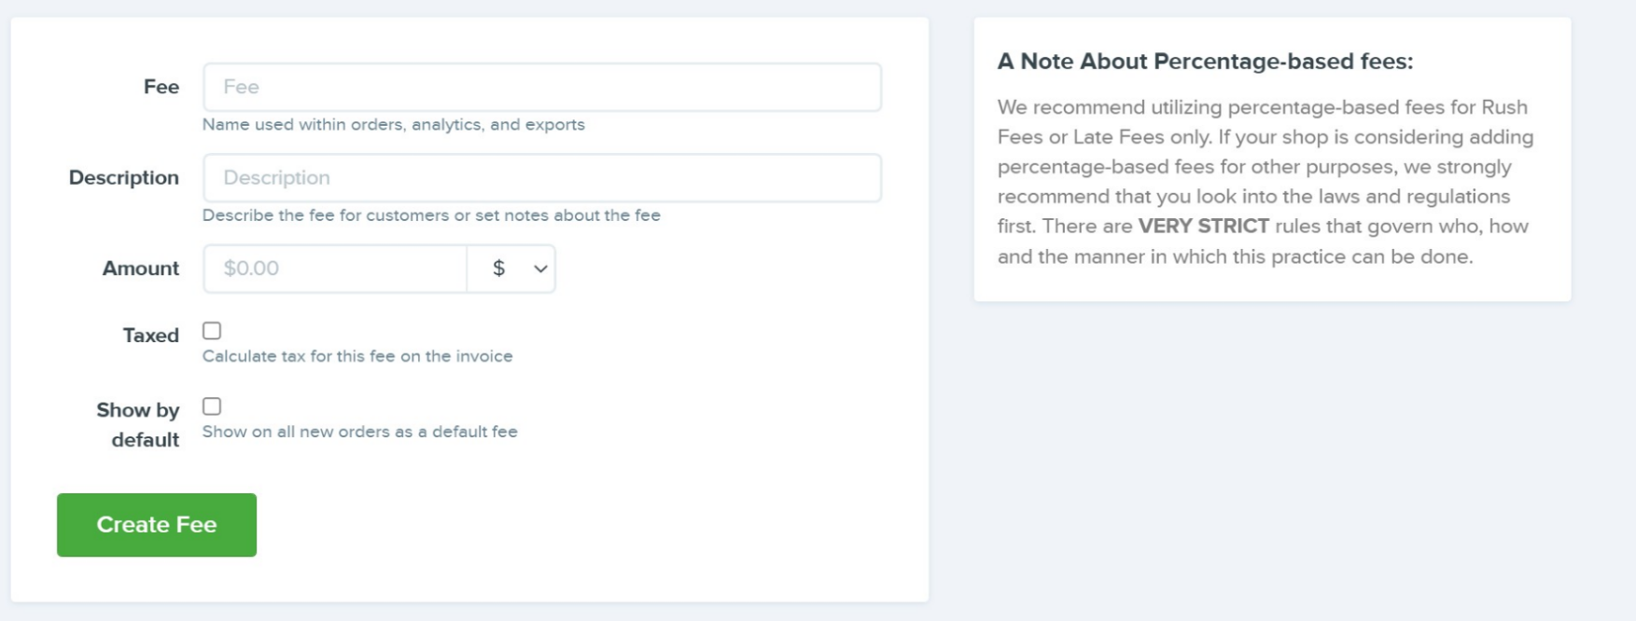Tick the Show by default checkbox
Viewport: 1636px width, 621px height.
[x=212, y=407]
